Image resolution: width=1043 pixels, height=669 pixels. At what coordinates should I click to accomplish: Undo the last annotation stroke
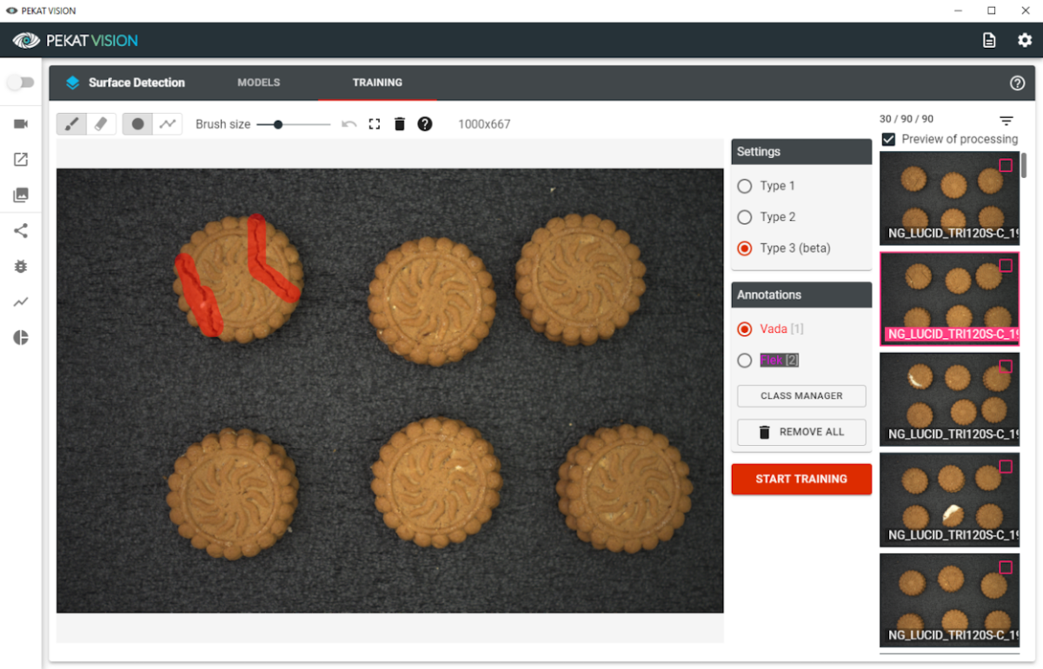pyautogui.click(x=349, y=123)
